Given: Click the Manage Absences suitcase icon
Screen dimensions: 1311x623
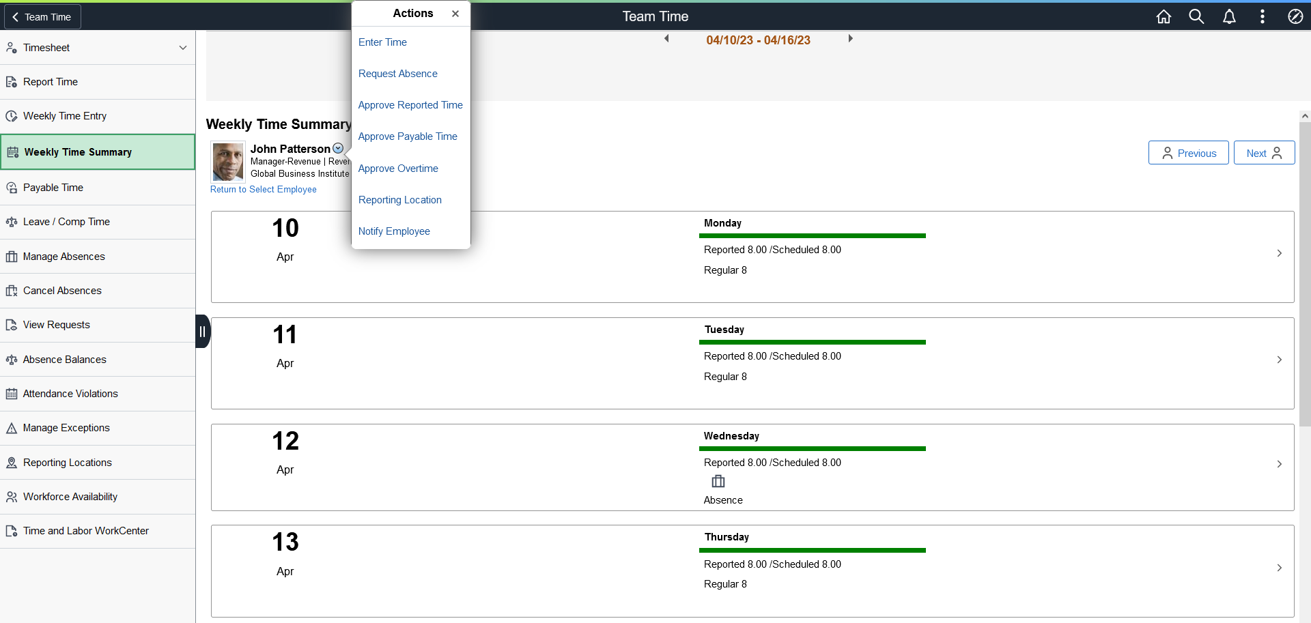Looking at the screenshot, I should coord(12,257).
